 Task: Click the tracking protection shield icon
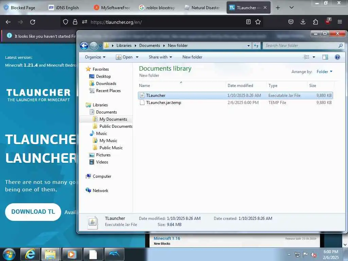click(66, 22)
